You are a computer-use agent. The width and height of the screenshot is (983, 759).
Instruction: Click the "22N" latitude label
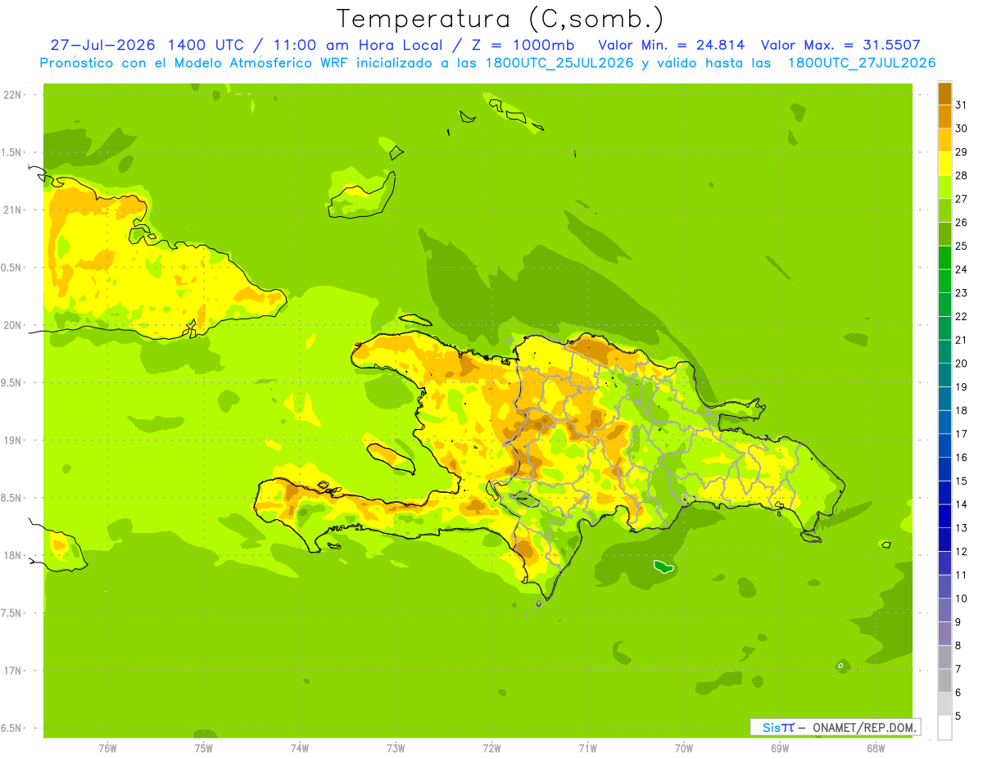coord(14,94)
